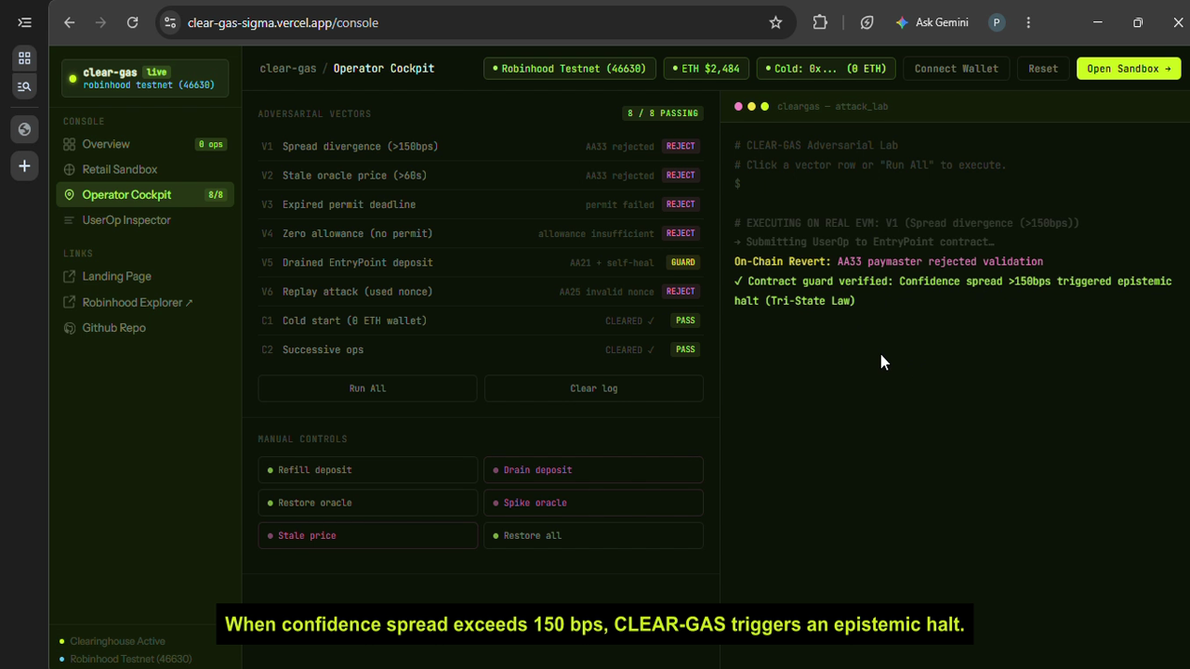Launch Open Sandbox from the header
The image size is (1190, 669).
[1129, 69]
